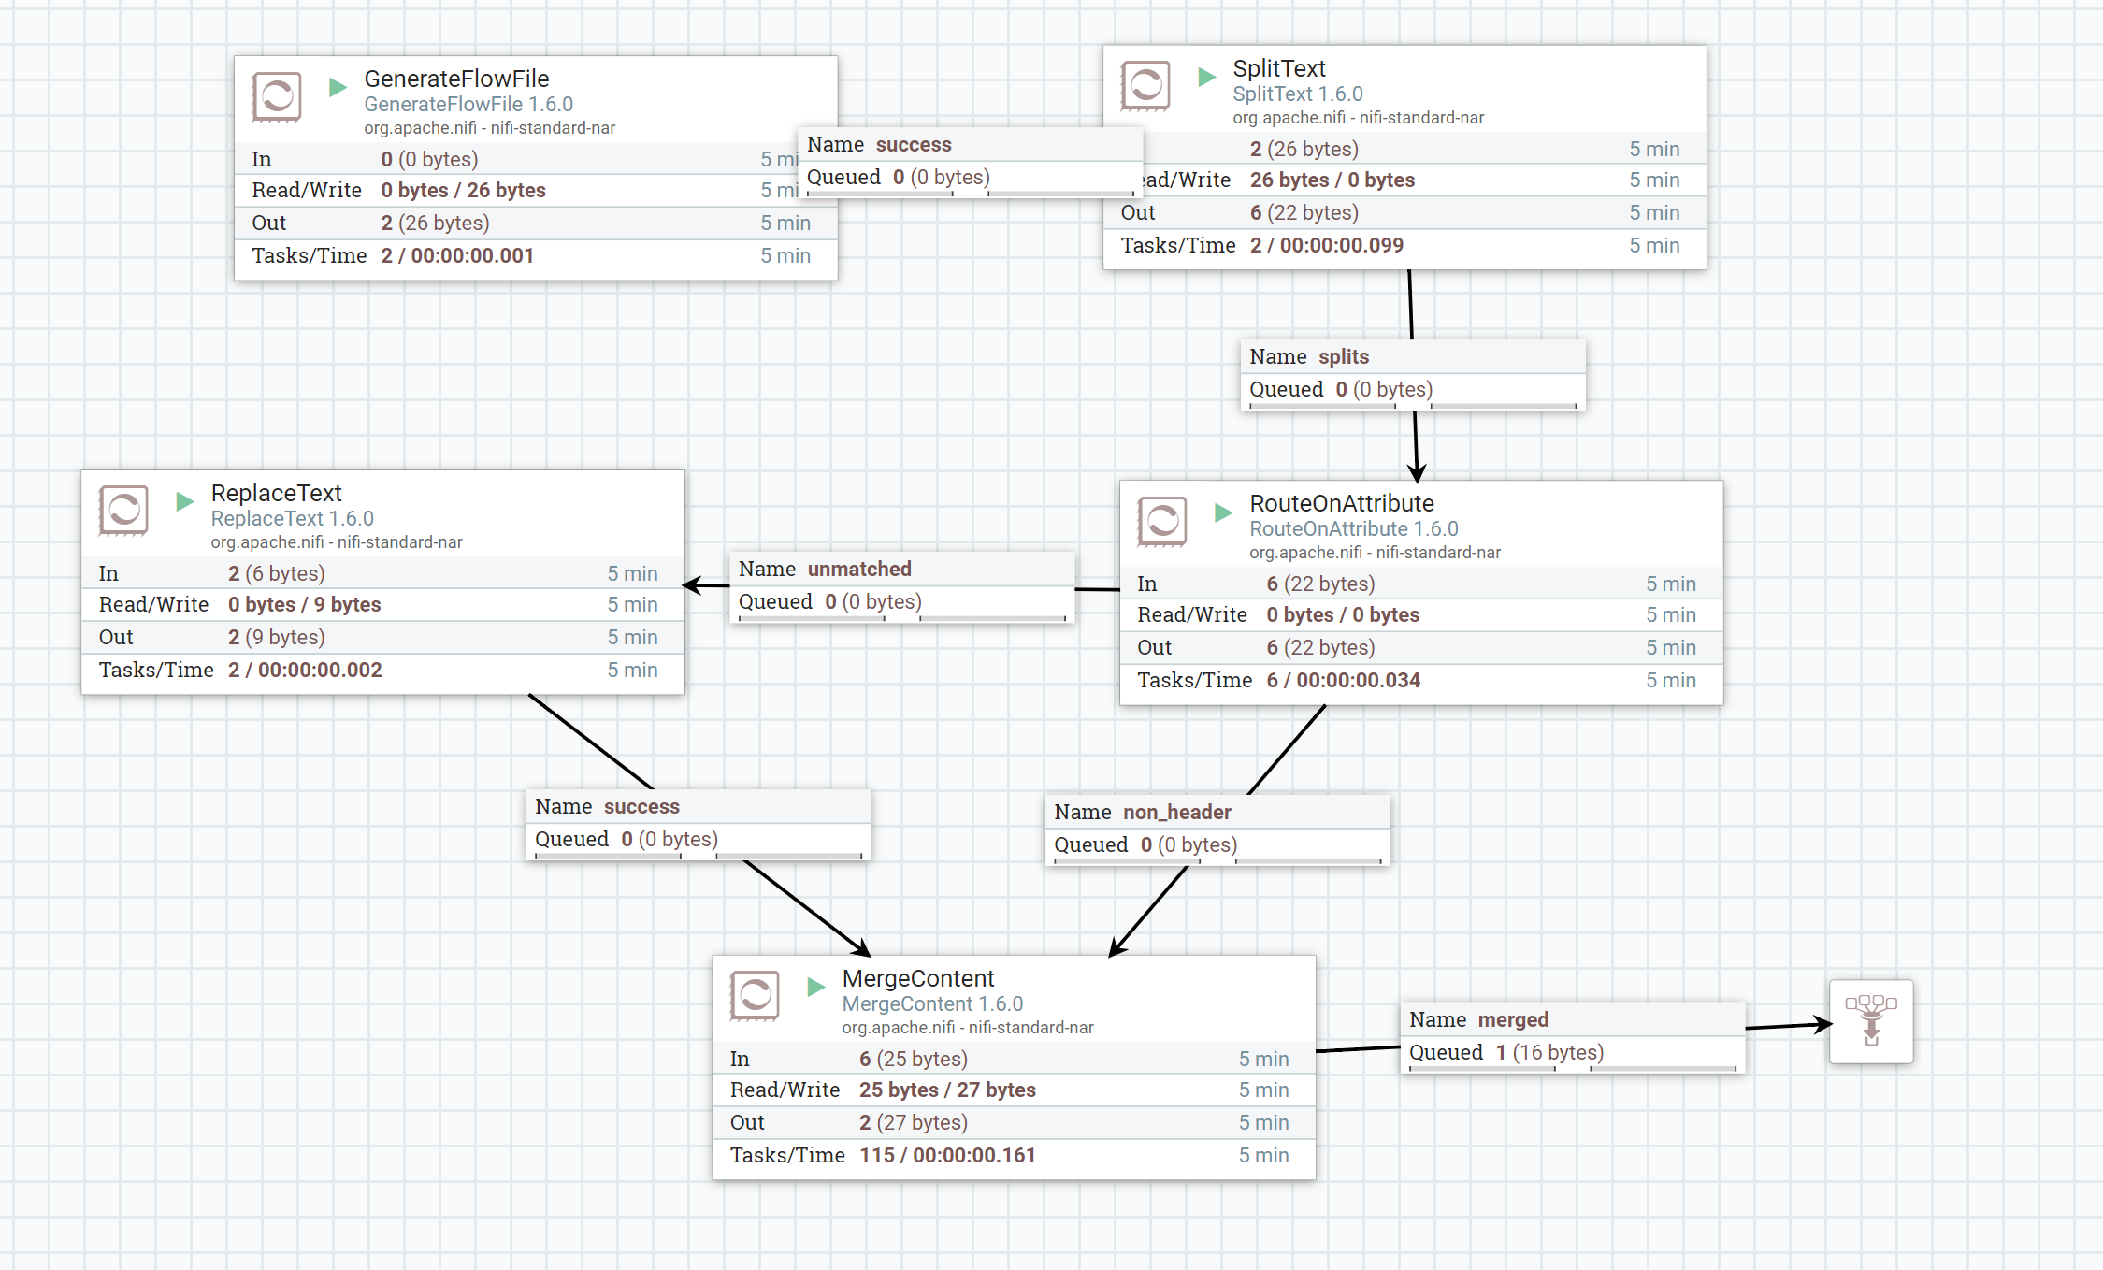This screenshot has height=1270, width=2103.
Task: Click the SplitText processor icon
Action: click(x=1145, y=86)
